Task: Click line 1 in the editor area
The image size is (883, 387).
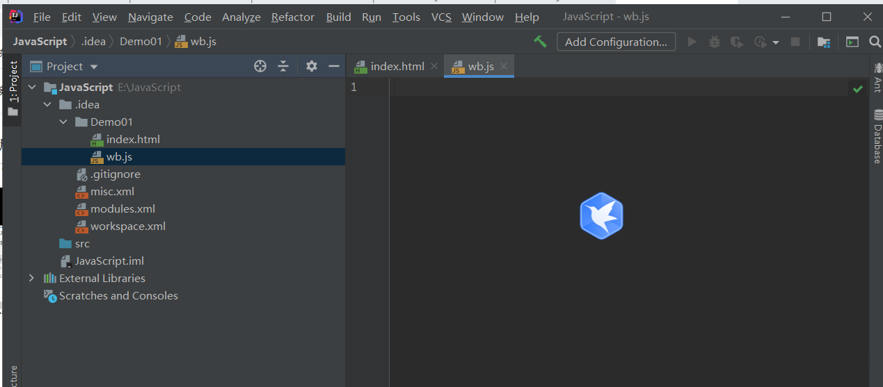Action: tap(619, 87)
